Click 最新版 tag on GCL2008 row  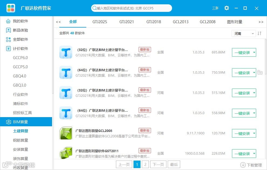click(145, 131)
